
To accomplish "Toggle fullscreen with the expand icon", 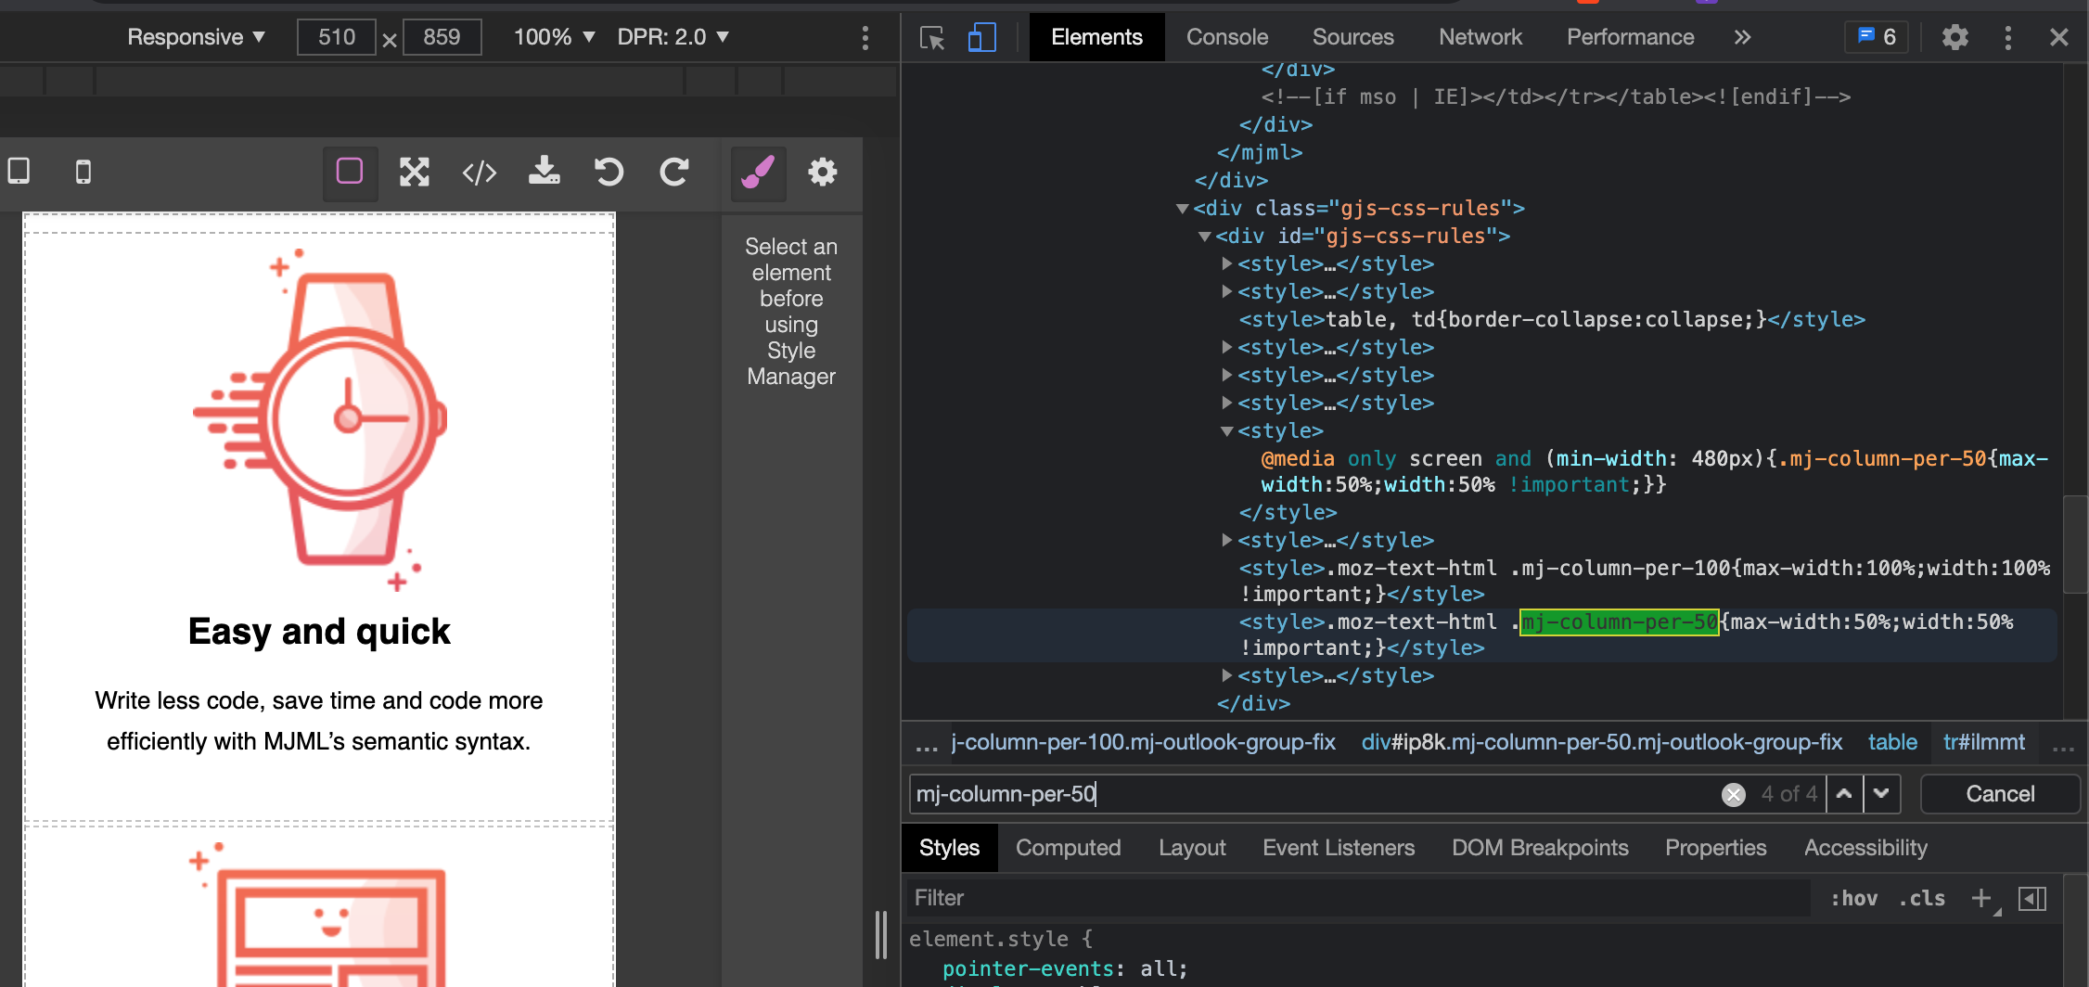I will [x=415, y=173].
